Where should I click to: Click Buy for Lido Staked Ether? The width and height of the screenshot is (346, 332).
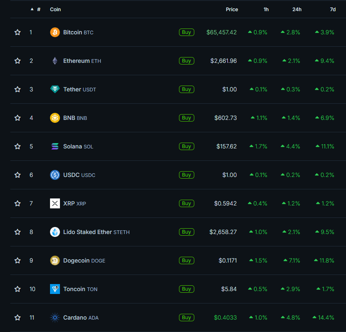(x=186, y=232)
